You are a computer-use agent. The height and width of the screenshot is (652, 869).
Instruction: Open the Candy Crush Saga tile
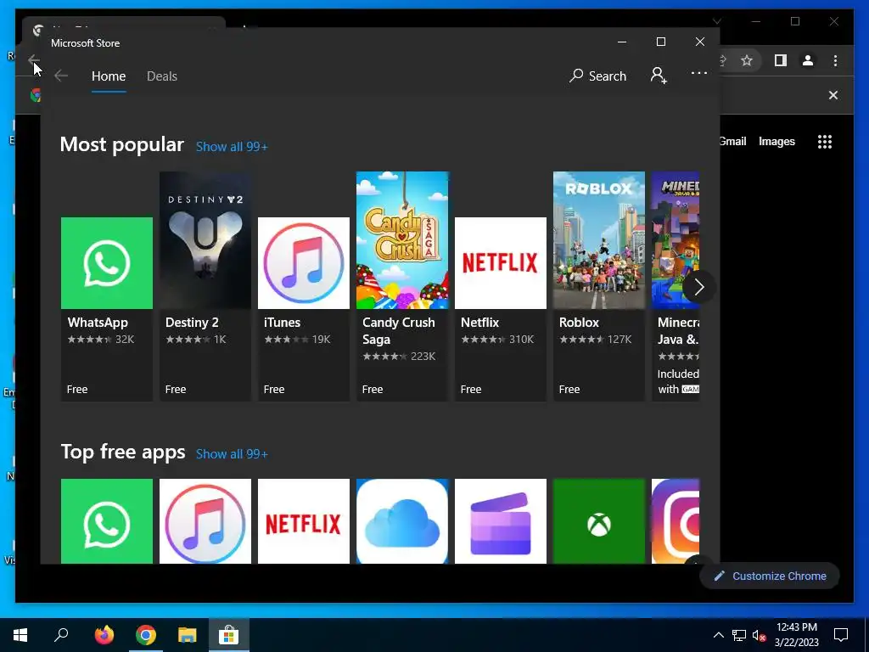pyautogui.click(x=402, y=286)
